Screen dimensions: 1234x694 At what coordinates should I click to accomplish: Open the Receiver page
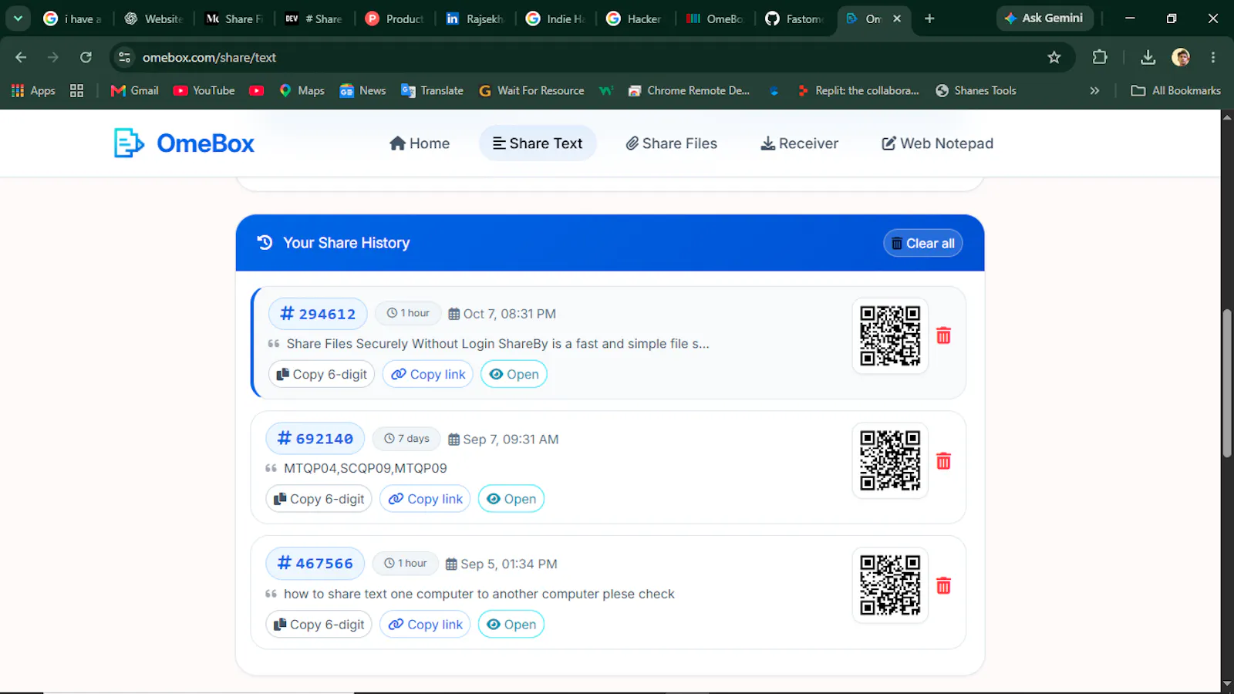click(x=799, y=143)
